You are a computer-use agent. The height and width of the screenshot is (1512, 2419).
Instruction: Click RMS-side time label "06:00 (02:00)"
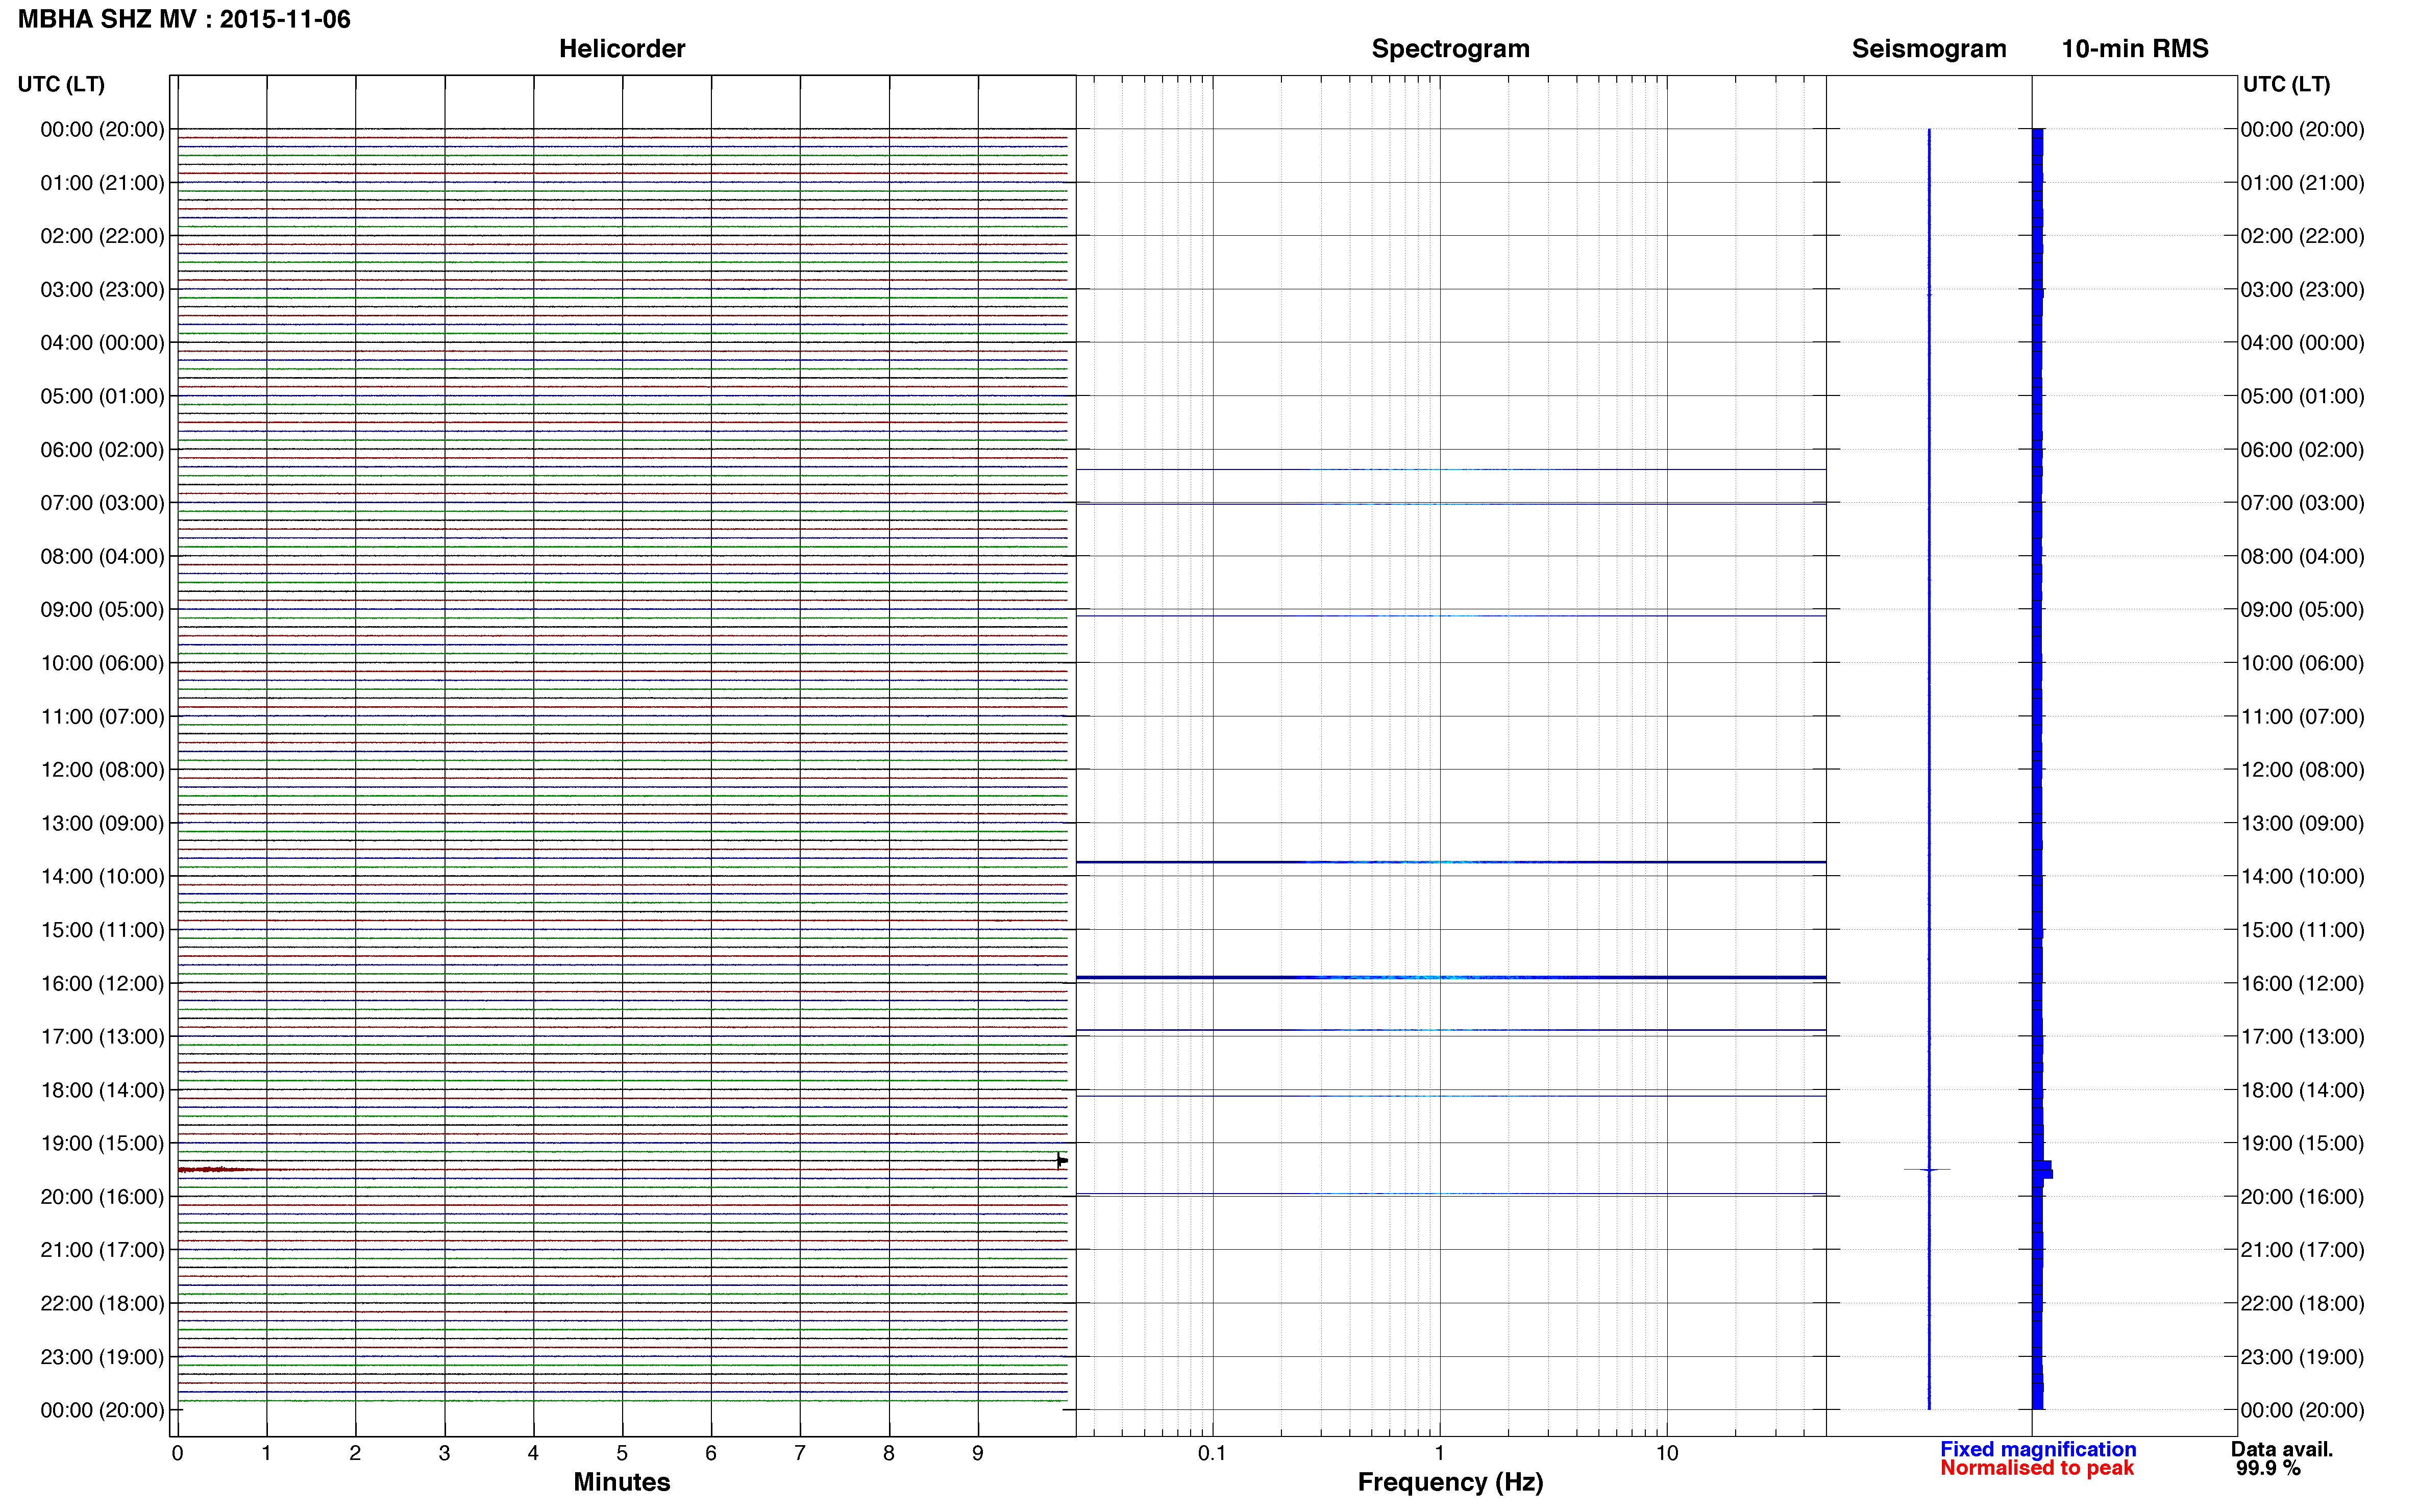tap(2302, 450)
